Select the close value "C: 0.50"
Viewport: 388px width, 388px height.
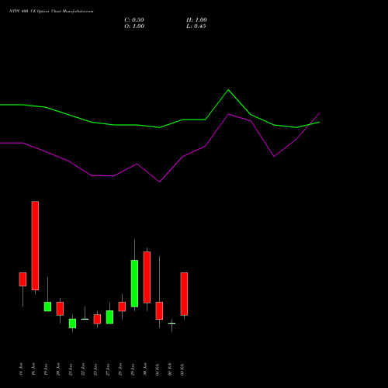134,20
